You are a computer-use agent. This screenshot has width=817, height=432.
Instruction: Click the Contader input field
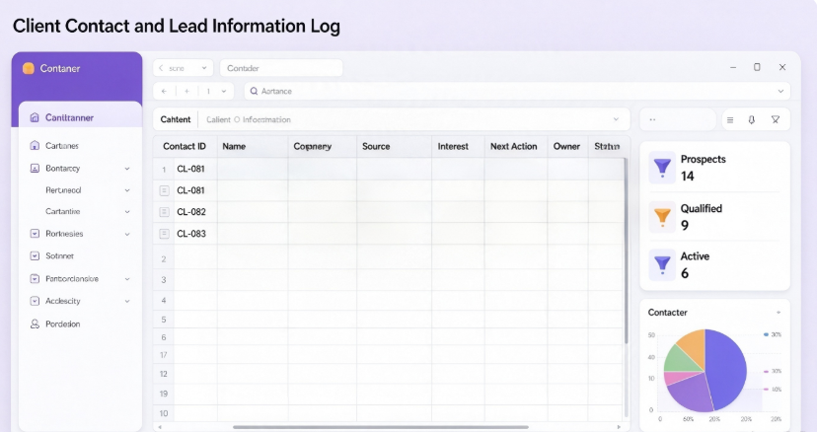click(x=281, y=68)
